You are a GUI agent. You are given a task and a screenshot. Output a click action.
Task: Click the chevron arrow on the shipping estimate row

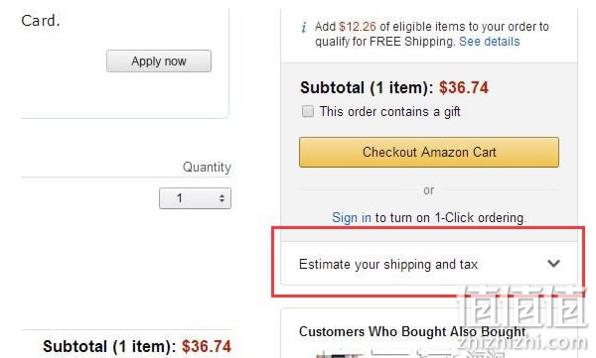tap(553, 263)
